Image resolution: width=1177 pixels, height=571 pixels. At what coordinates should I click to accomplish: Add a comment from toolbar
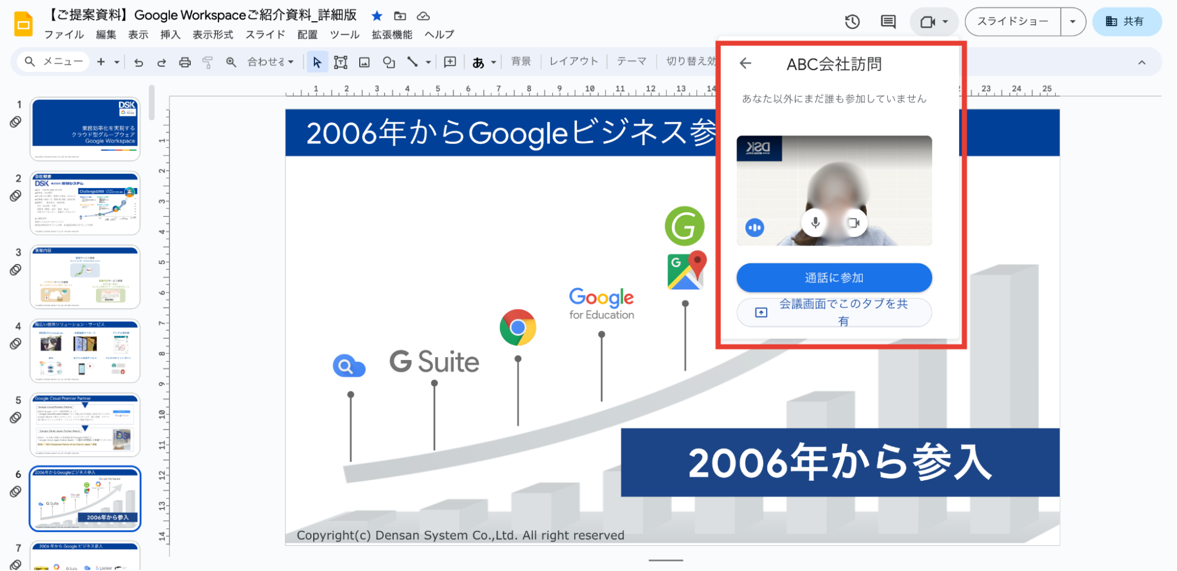pos(450,62)
